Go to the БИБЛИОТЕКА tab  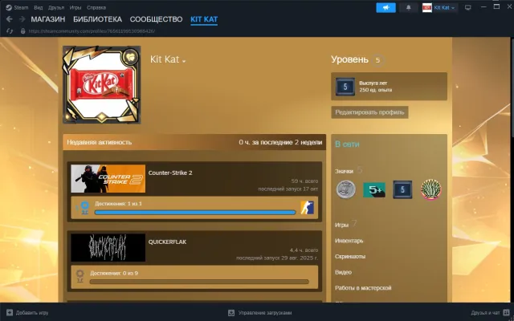click(x=98, y=19)
